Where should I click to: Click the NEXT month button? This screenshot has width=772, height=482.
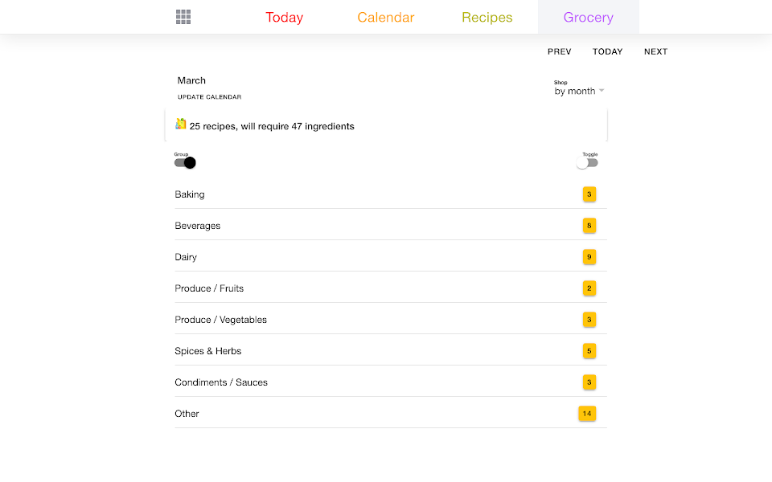(x=655, y=51)
